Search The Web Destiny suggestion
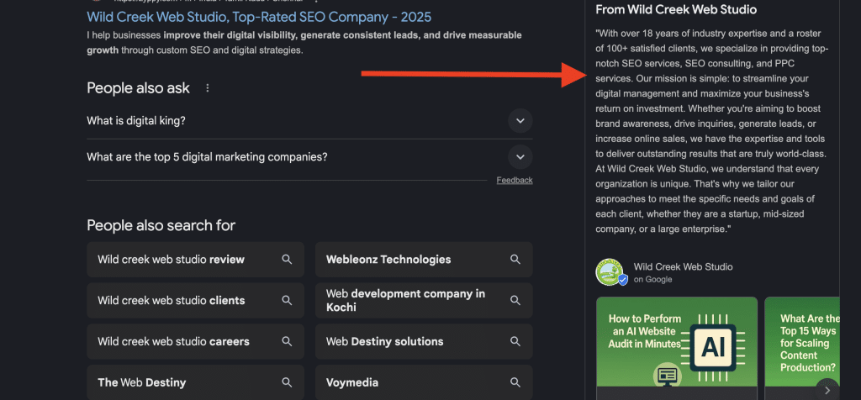The width and height of the screenshot is (861, 400). [x=195, y=382]
